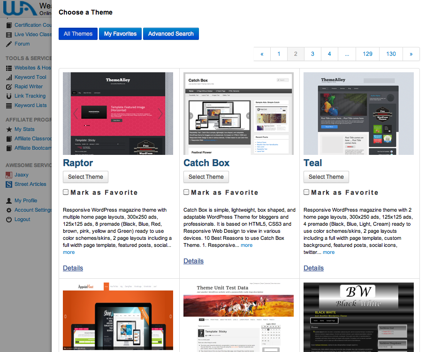Viewport: 426px width, 352px height.
Task: Click the Raptor theme preview thumbnail
Action: point(118,114)
